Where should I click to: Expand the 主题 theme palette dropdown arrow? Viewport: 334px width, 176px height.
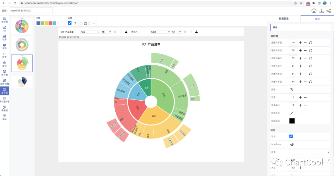(x=58, y=23)
